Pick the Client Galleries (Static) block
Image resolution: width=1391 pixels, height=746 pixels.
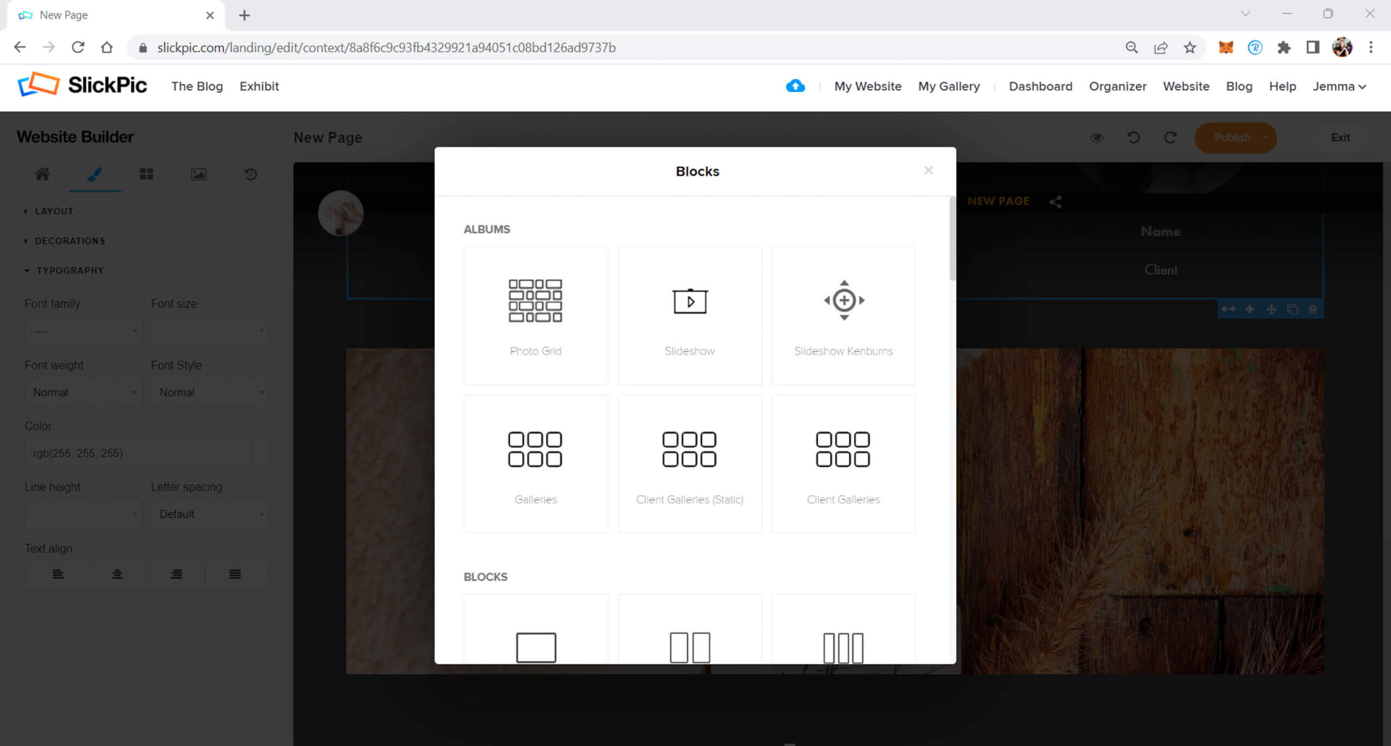(689, 463)
